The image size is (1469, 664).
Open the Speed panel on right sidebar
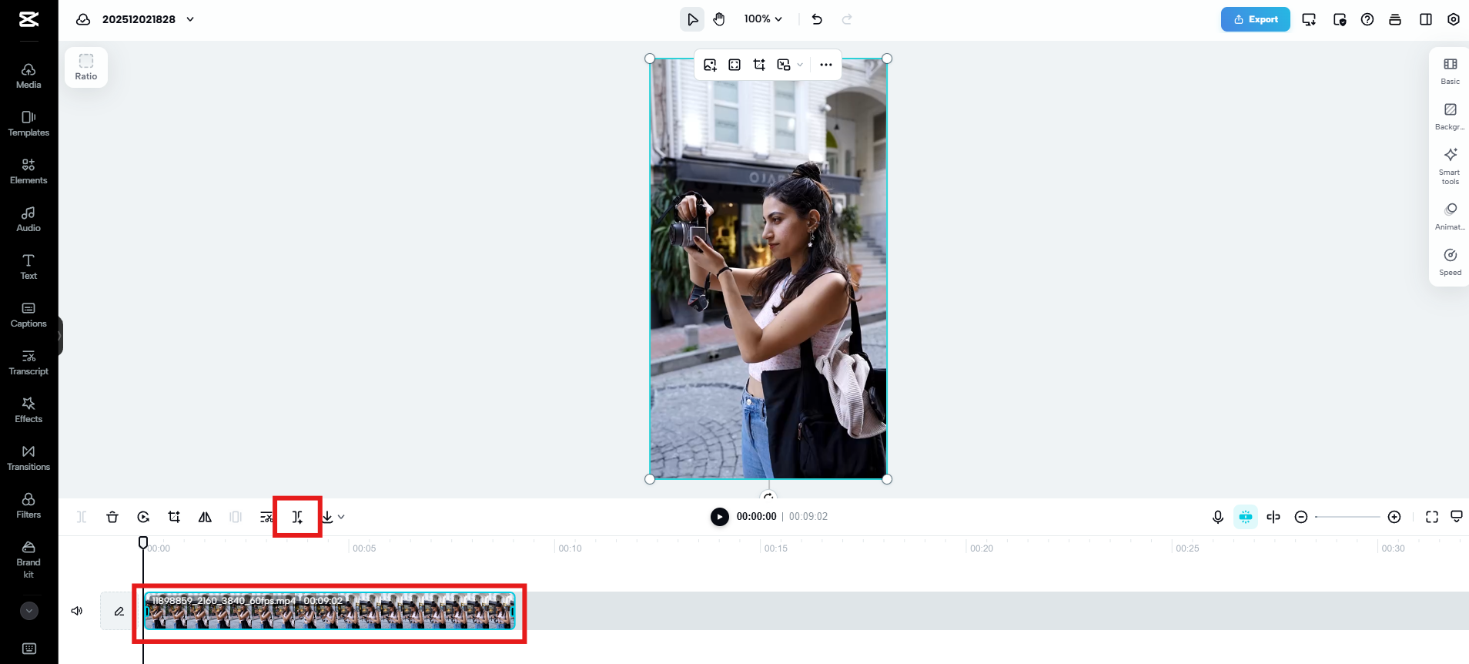(x=1450, y=261)
